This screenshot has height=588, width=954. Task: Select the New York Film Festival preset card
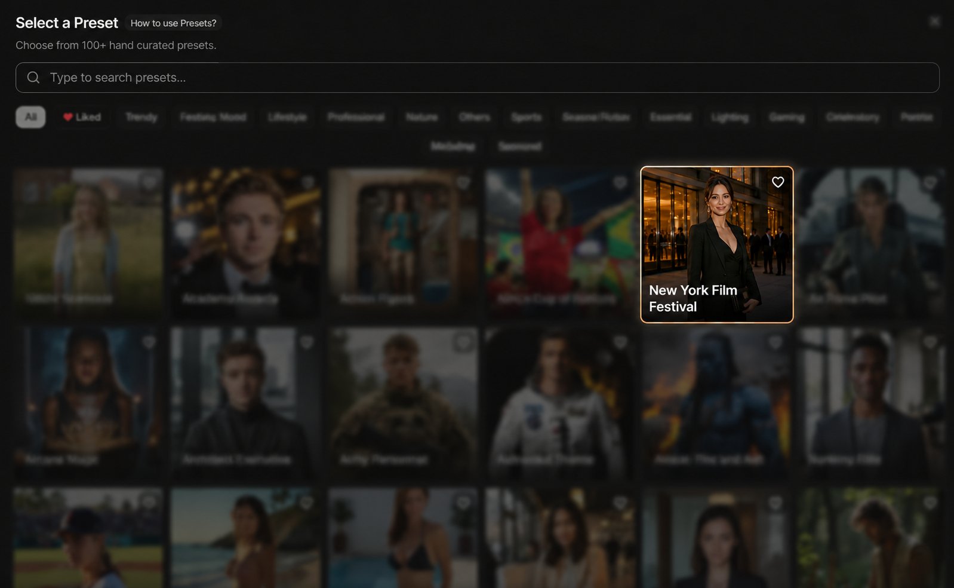click(x=717, y=244)
